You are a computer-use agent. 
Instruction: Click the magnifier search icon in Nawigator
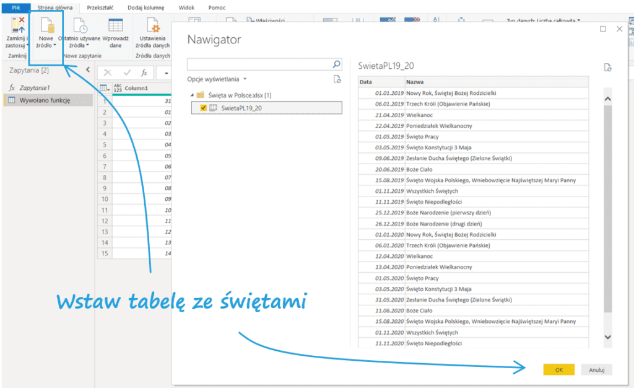[x=337, y=64]
